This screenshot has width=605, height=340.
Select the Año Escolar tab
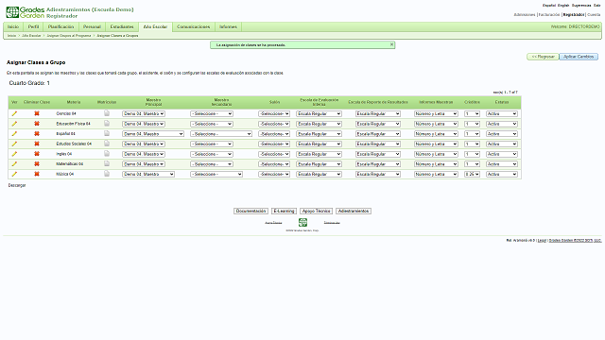pyautogui.click(x=155, y=27)
